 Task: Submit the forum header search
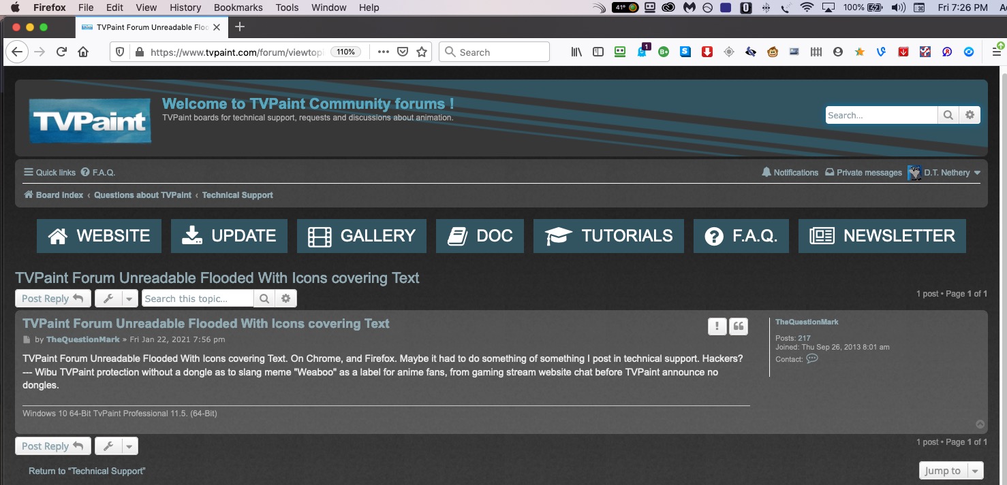948,115
